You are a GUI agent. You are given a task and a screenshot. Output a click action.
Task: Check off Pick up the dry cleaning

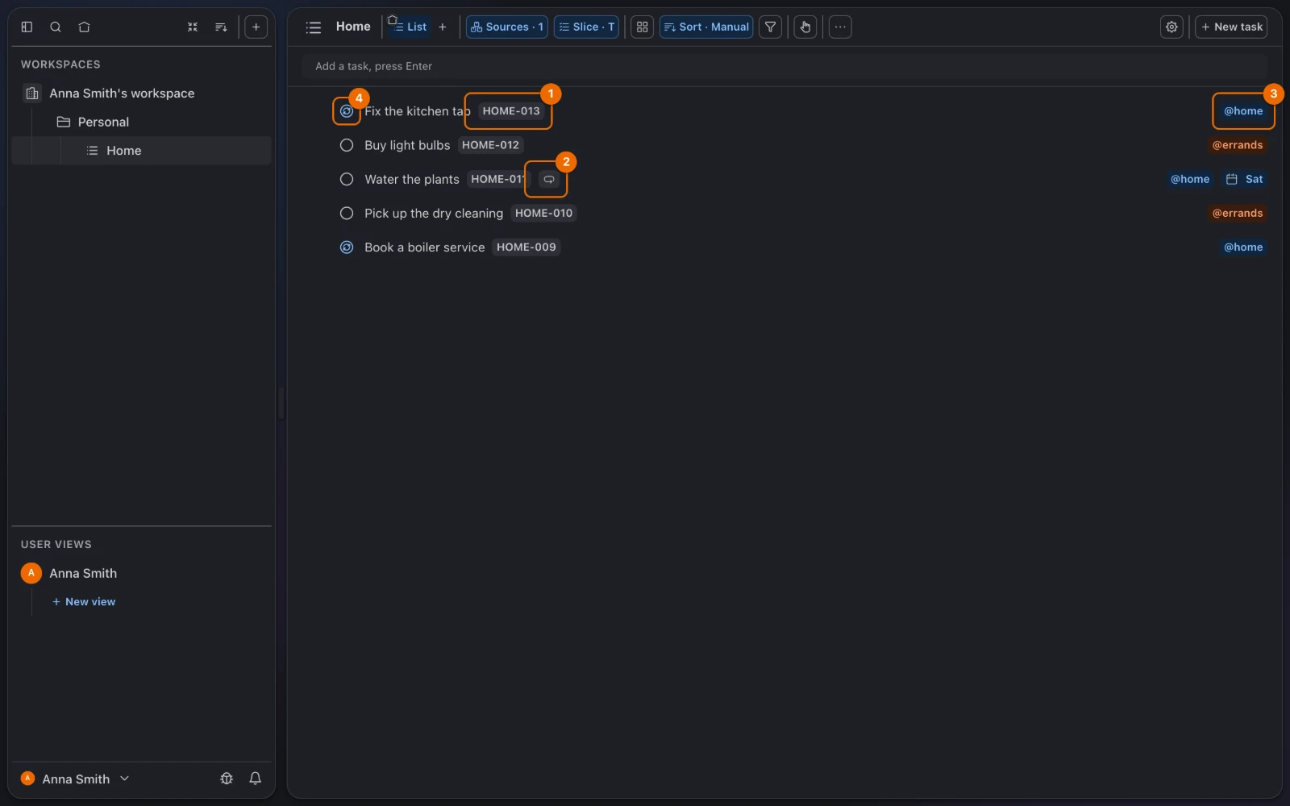pyautogui.click(x=347, y=213)
